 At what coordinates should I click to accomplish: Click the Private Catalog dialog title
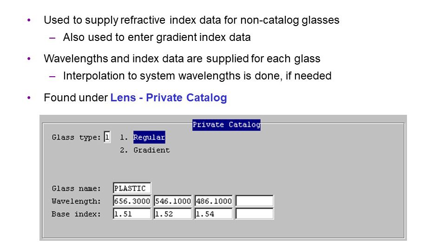tap(226, 125)
